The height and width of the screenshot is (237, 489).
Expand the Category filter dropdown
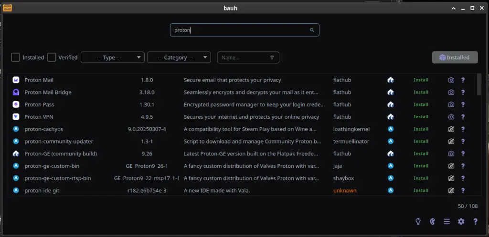tap(179, 57)
